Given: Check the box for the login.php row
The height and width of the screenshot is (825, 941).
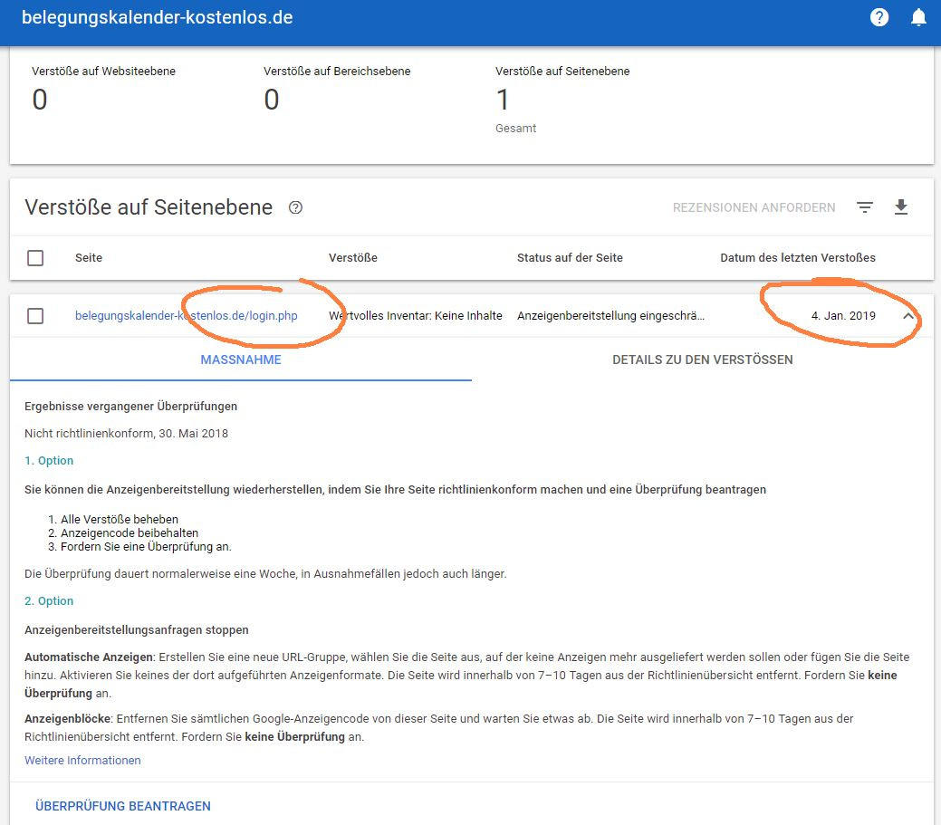Looking at the screenshot, I should pos(35,316).
